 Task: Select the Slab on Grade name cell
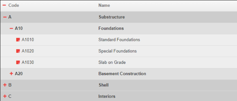point(112,62)
